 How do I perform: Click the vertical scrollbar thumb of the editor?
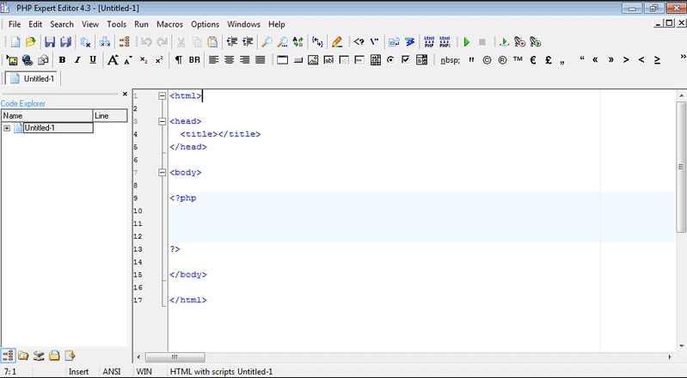pos(681,167)
